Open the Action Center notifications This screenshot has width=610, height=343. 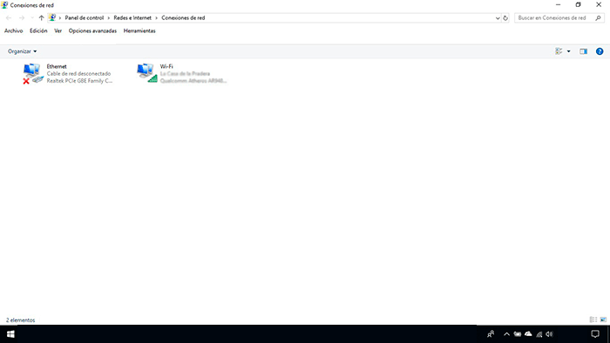tap(595, 334)
